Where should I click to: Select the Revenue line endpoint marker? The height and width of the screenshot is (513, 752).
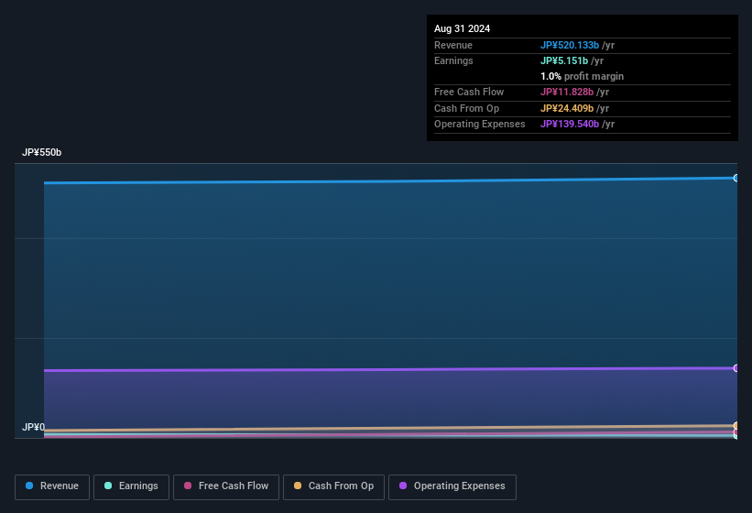coord(736,178)
